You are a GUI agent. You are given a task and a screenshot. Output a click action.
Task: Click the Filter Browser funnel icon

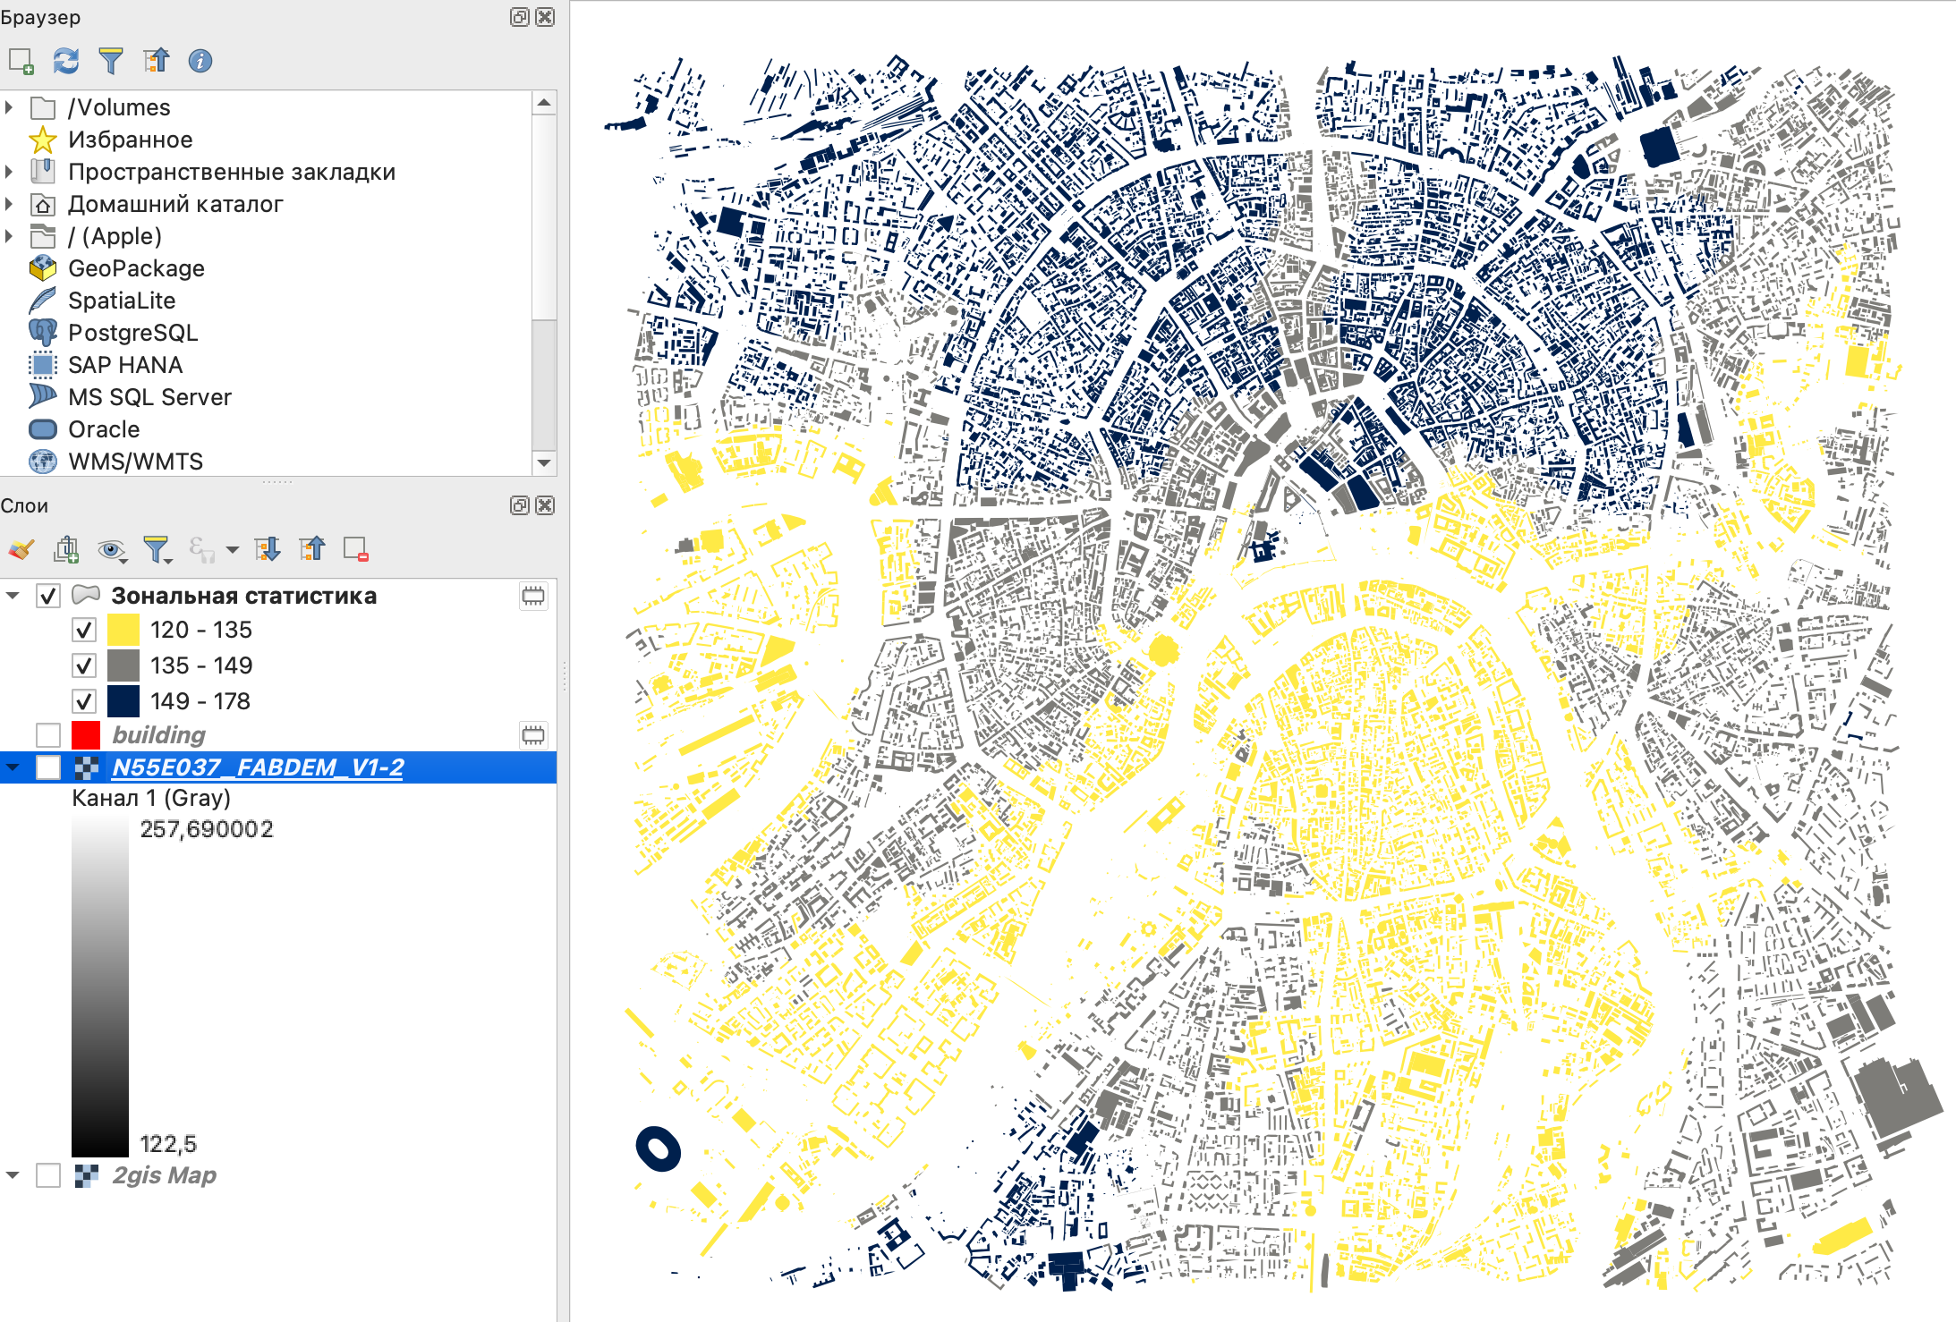tap(110, 61)
